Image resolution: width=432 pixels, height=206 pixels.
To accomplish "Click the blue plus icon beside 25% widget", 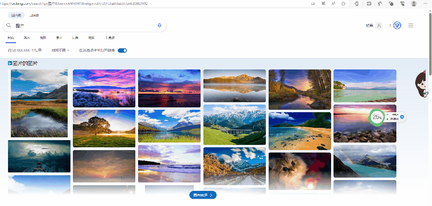I will point(402,117).
